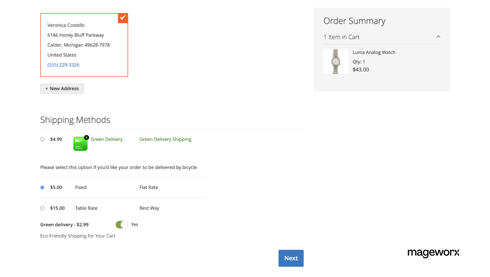Call the (555) 229-3326 phone number
This screenshot has height=277, width=490.
tap(63, 65)
